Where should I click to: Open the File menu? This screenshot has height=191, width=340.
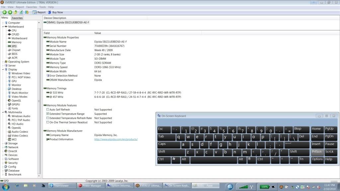click(x=3, y=7)
